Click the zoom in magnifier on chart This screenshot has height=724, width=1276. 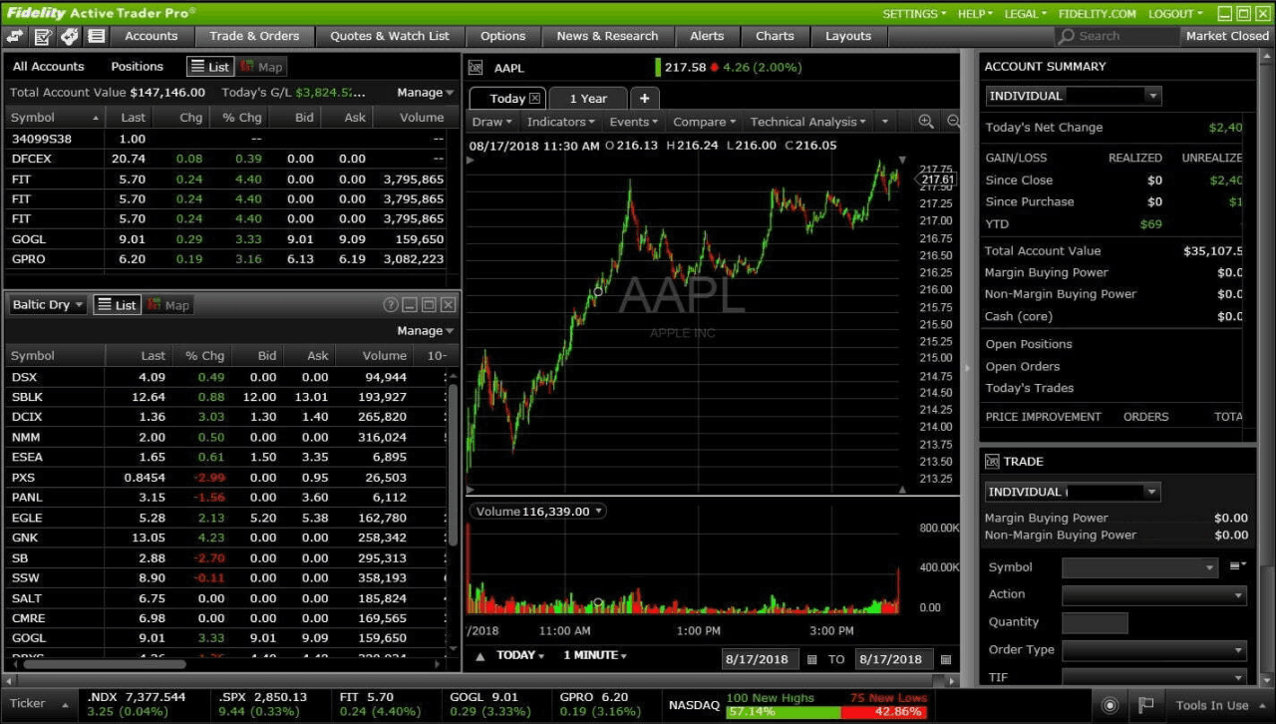[926, 122]
